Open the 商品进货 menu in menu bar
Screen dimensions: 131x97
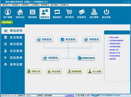click(6, 5)
